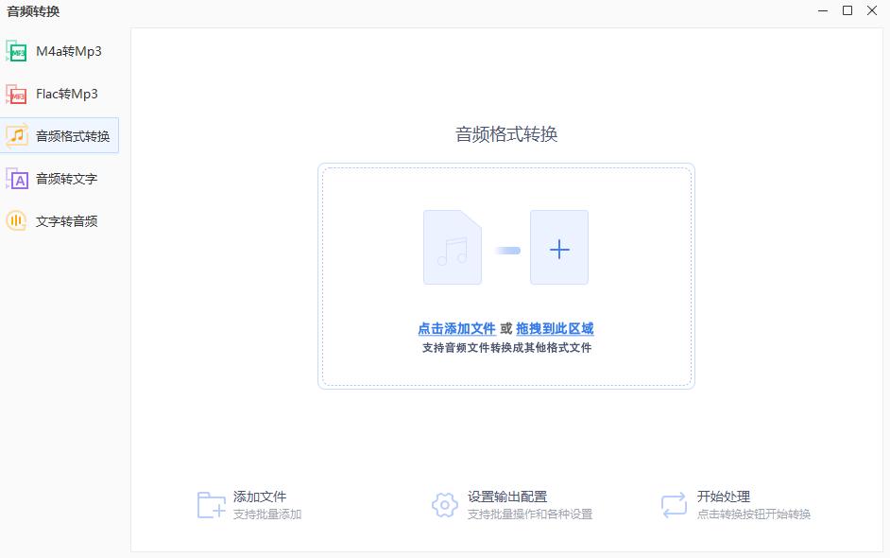
Task: Click inside the dashed file drop zone
Action: (506, 277)
